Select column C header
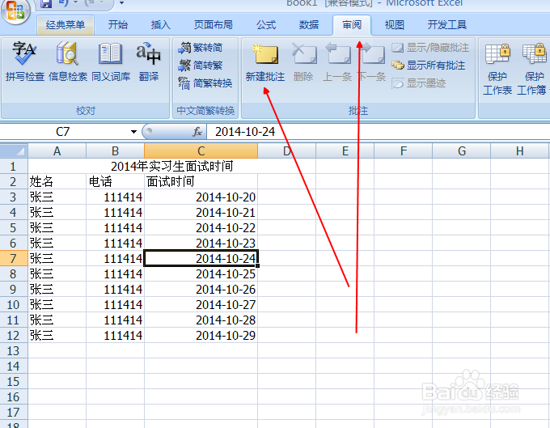550x428 pixels. tap(201, 151)
